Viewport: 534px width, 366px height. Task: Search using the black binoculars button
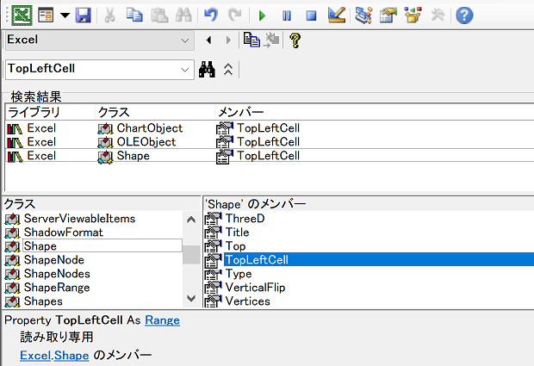tap(207, 70)
